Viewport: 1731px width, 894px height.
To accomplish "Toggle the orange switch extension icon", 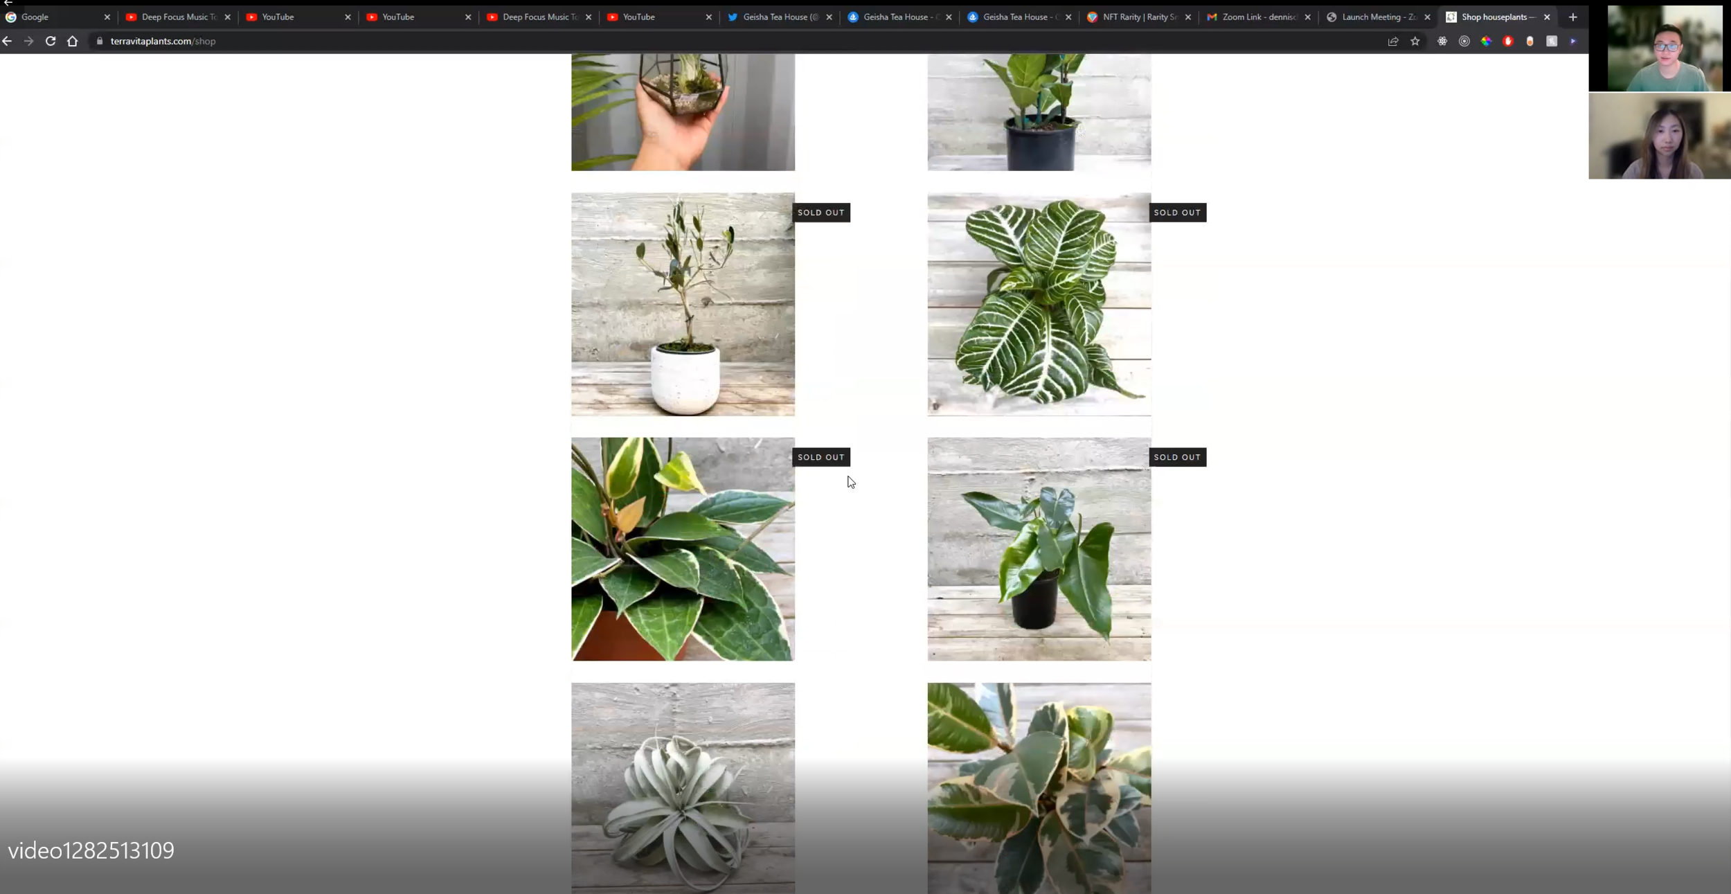I will click(x=1530, y=42).
